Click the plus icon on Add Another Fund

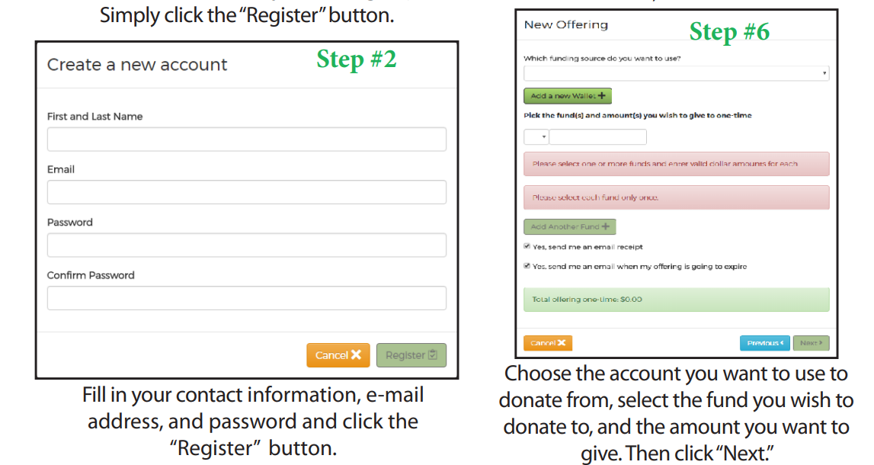pyautogui.click(x=605, y=227)
